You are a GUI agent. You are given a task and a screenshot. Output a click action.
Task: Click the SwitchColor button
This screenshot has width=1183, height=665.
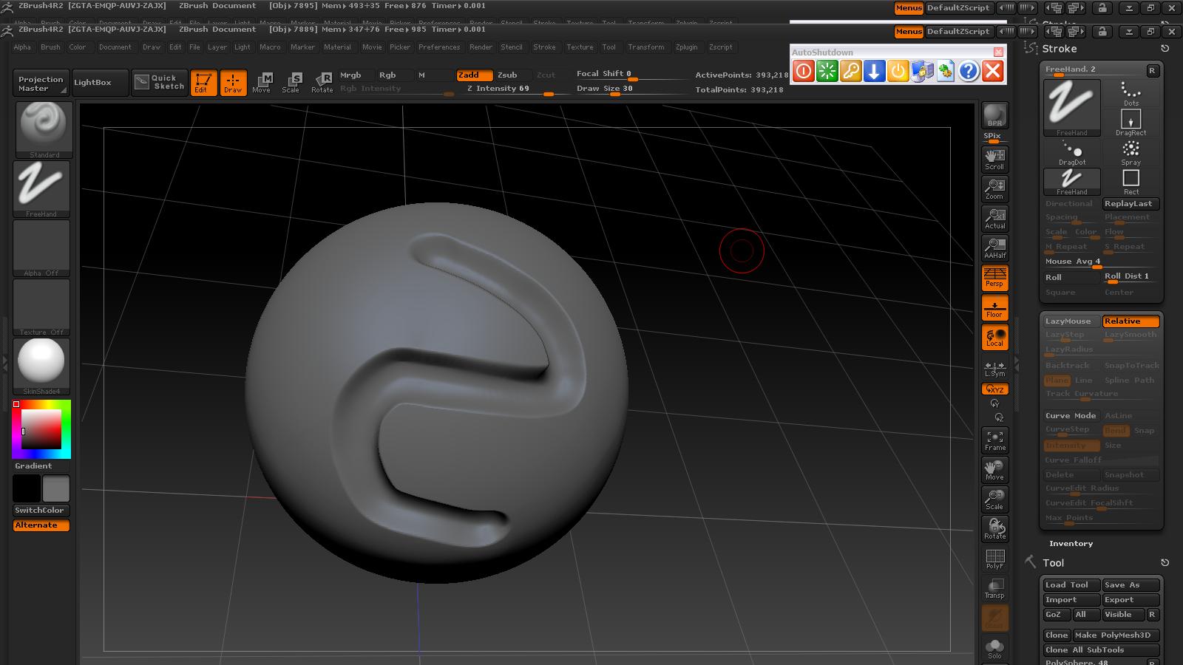click(41, 511)
